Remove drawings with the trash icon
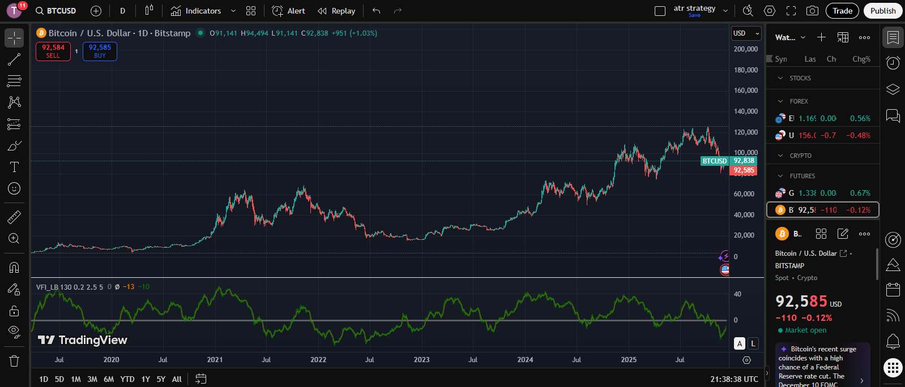The image size is (905, 387). click(x=14, y=360)
